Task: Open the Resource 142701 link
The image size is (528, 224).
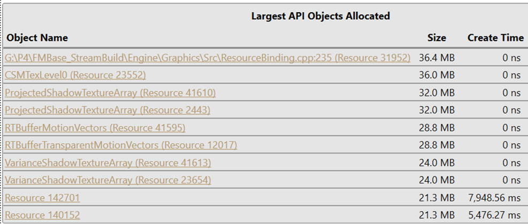Action: [42, 197]
